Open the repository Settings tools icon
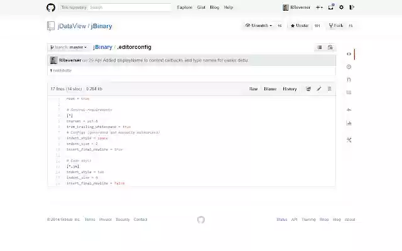Viewport: 402px width, 251px height. pyautogui.click(x=349, y=140)
